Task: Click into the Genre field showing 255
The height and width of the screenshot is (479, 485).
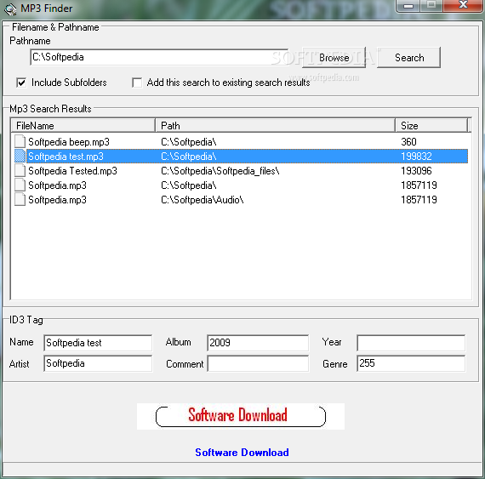Action: (411, 363)
